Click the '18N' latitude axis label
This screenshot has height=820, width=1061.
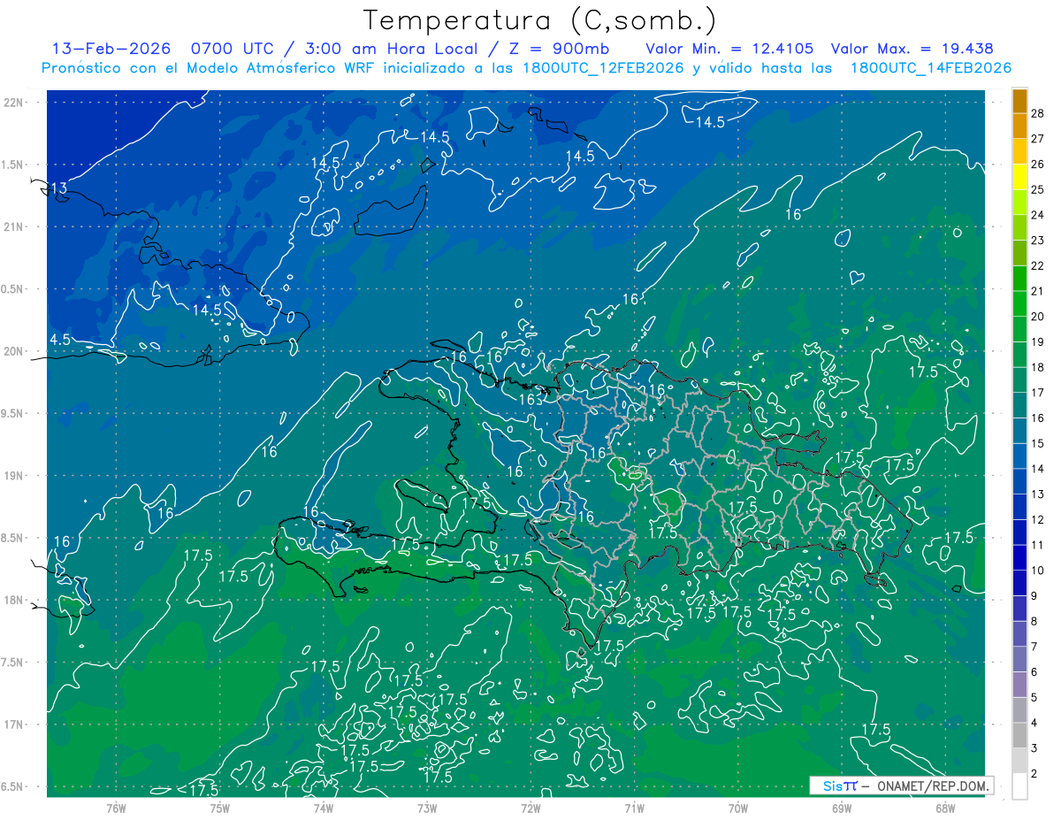pyautogui.click(x=14, y=601)
